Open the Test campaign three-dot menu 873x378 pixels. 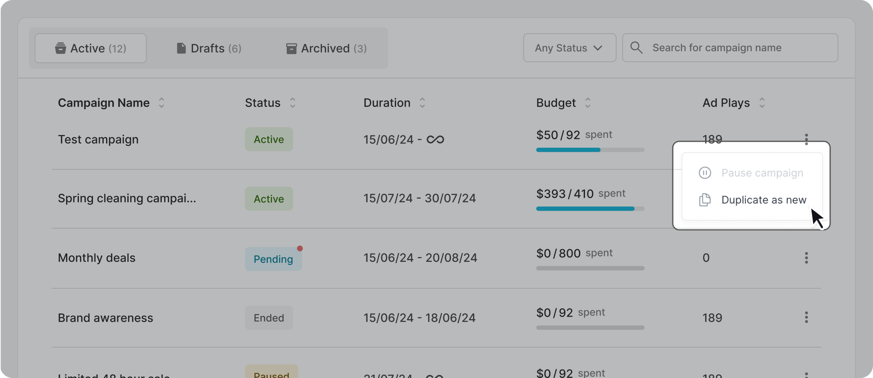[806, 139]
